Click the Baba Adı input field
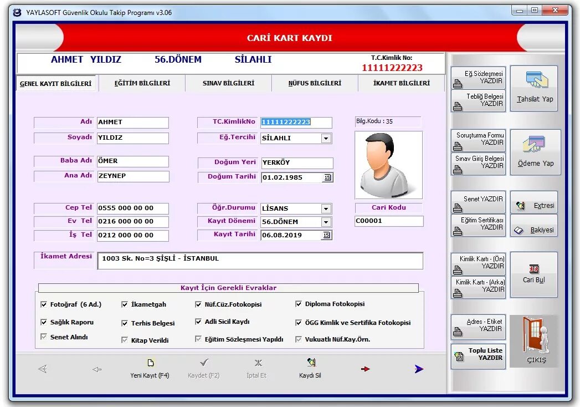This screenshot has height=407, width=580. (133, 161)
